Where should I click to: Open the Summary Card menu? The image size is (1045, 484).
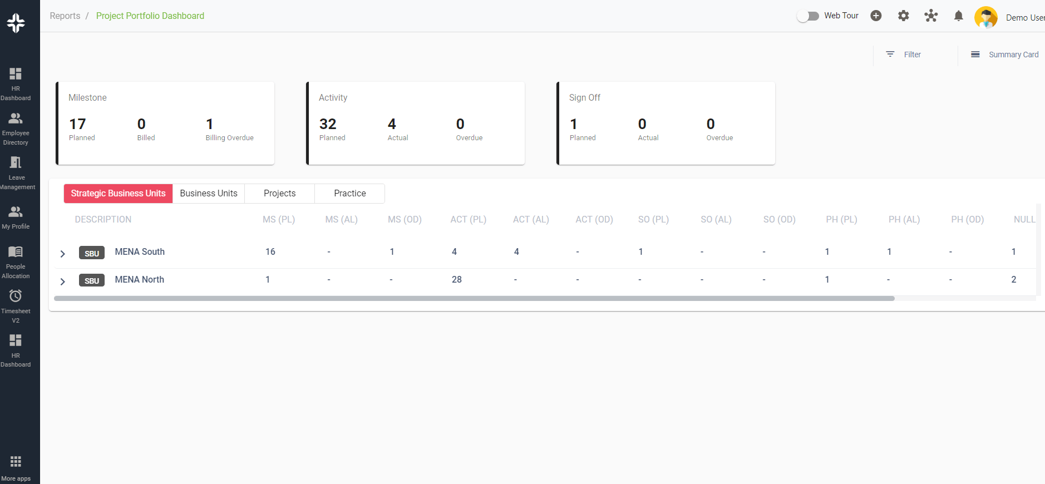(x=1004, y=55)
